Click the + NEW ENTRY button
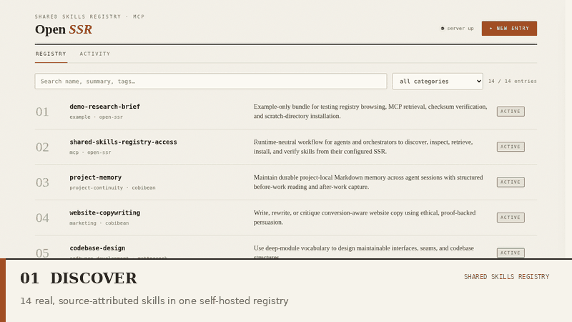 pos(509,28)
